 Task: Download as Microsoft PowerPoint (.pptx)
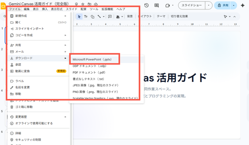pos(107,60)
